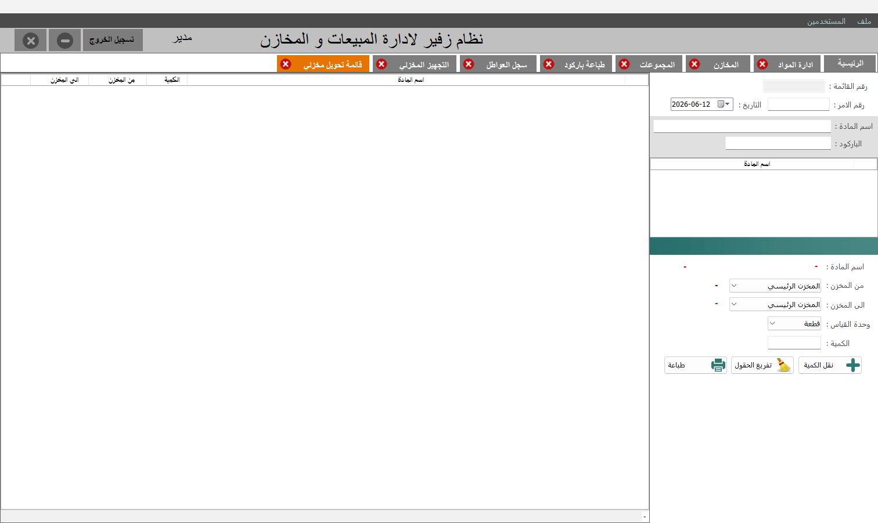Close the المجموعات tab

click(624, 64)
